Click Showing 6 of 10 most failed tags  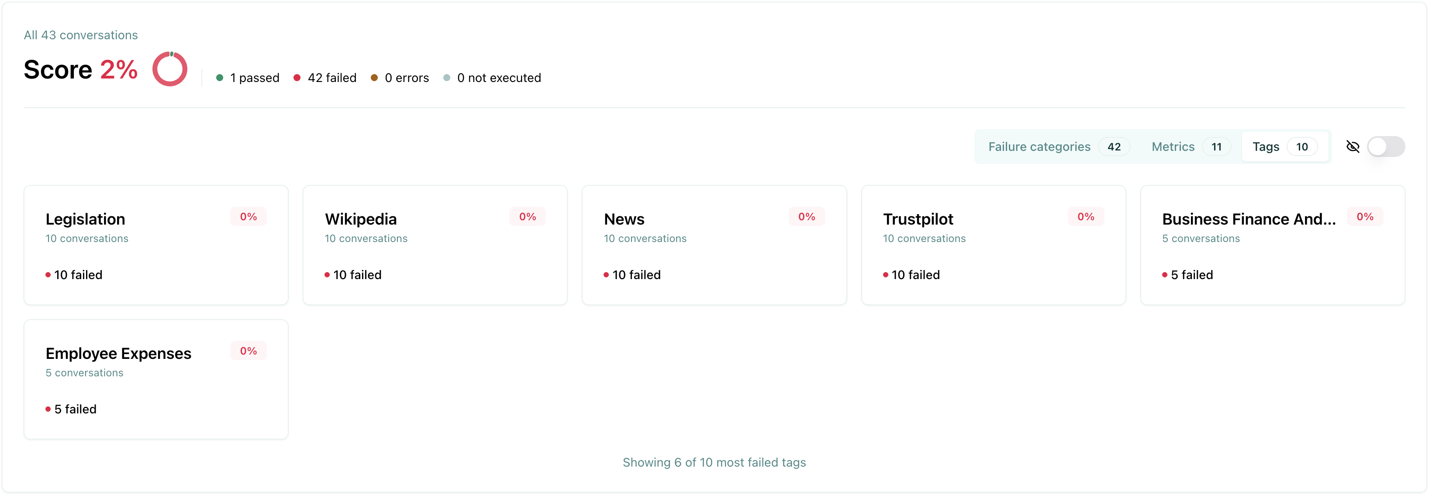click(x=714, y=463)
